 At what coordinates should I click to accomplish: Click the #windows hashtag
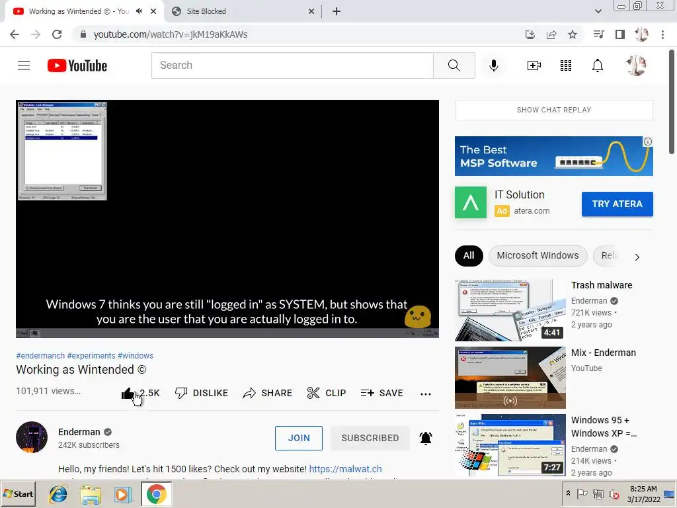[x=136, y=355]
